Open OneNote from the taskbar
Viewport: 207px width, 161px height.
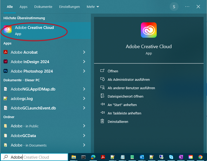[x=181, y=157]
